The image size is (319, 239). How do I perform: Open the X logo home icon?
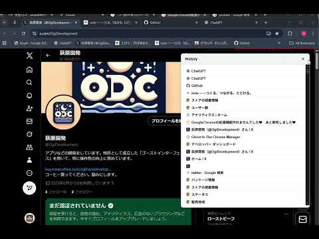click(x=29, y=55)
